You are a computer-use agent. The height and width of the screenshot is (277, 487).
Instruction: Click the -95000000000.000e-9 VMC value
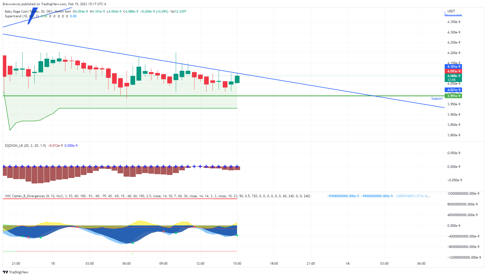click(343, 196)
